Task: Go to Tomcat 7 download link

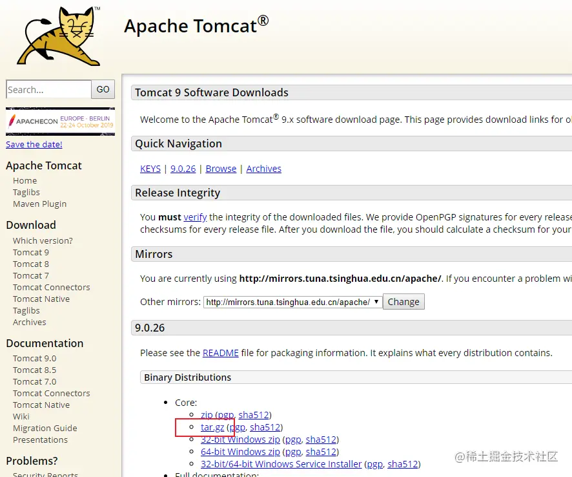Action: [x=30, y=276]
